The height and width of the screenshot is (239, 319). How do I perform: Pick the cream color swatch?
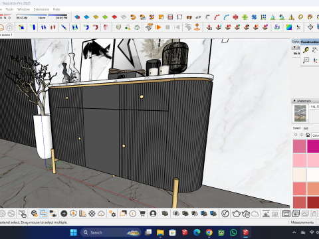click(x=300, y=175)
